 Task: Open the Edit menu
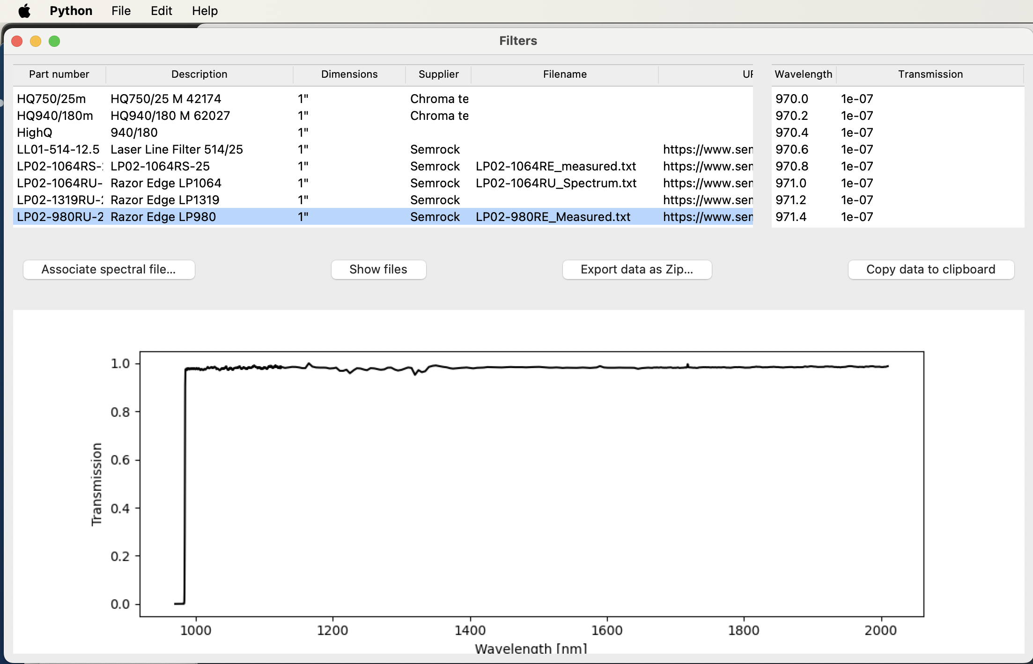161,10
